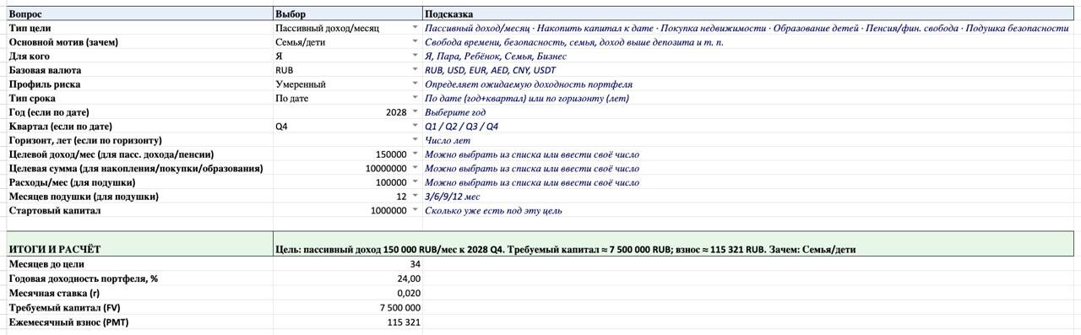Click the hint Определяет ожидаемую доходность портфеля
Image resolution: width=1081 pixels, height=335 pixels.
pyautogui.click(x=529, y=84)
